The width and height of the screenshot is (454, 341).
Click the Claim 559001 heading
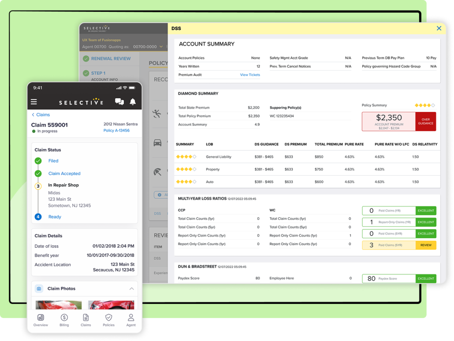49,125
